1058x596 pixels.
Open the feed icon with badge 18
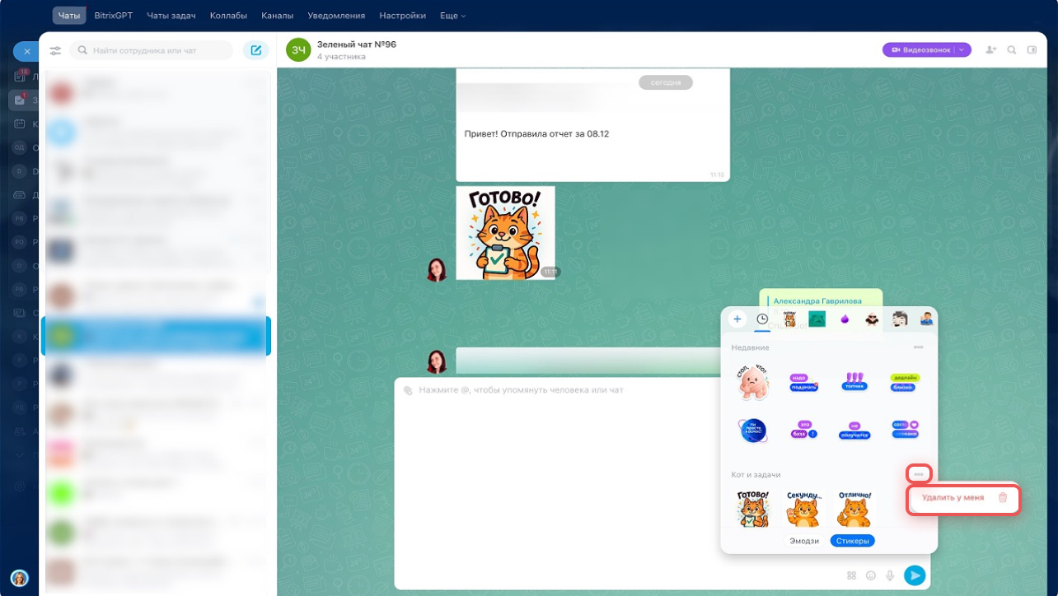point(20,76)
